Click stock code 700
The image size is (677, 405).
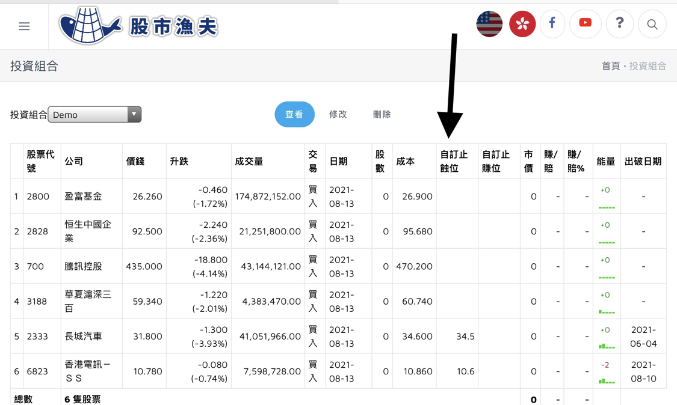click(x=36, y=266)
